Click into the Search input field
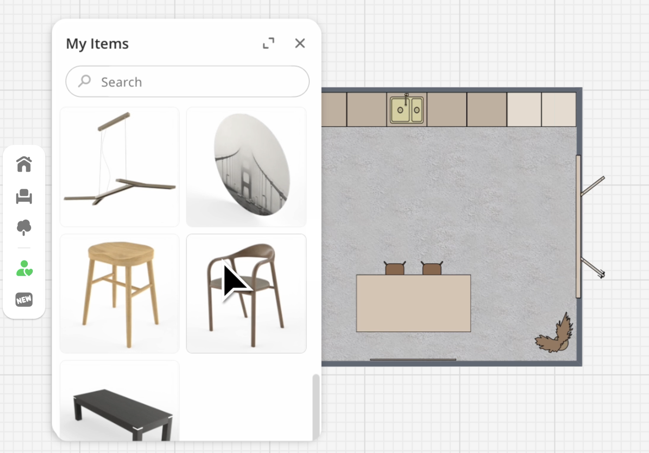The image size is (649, 453). point(198,82)
